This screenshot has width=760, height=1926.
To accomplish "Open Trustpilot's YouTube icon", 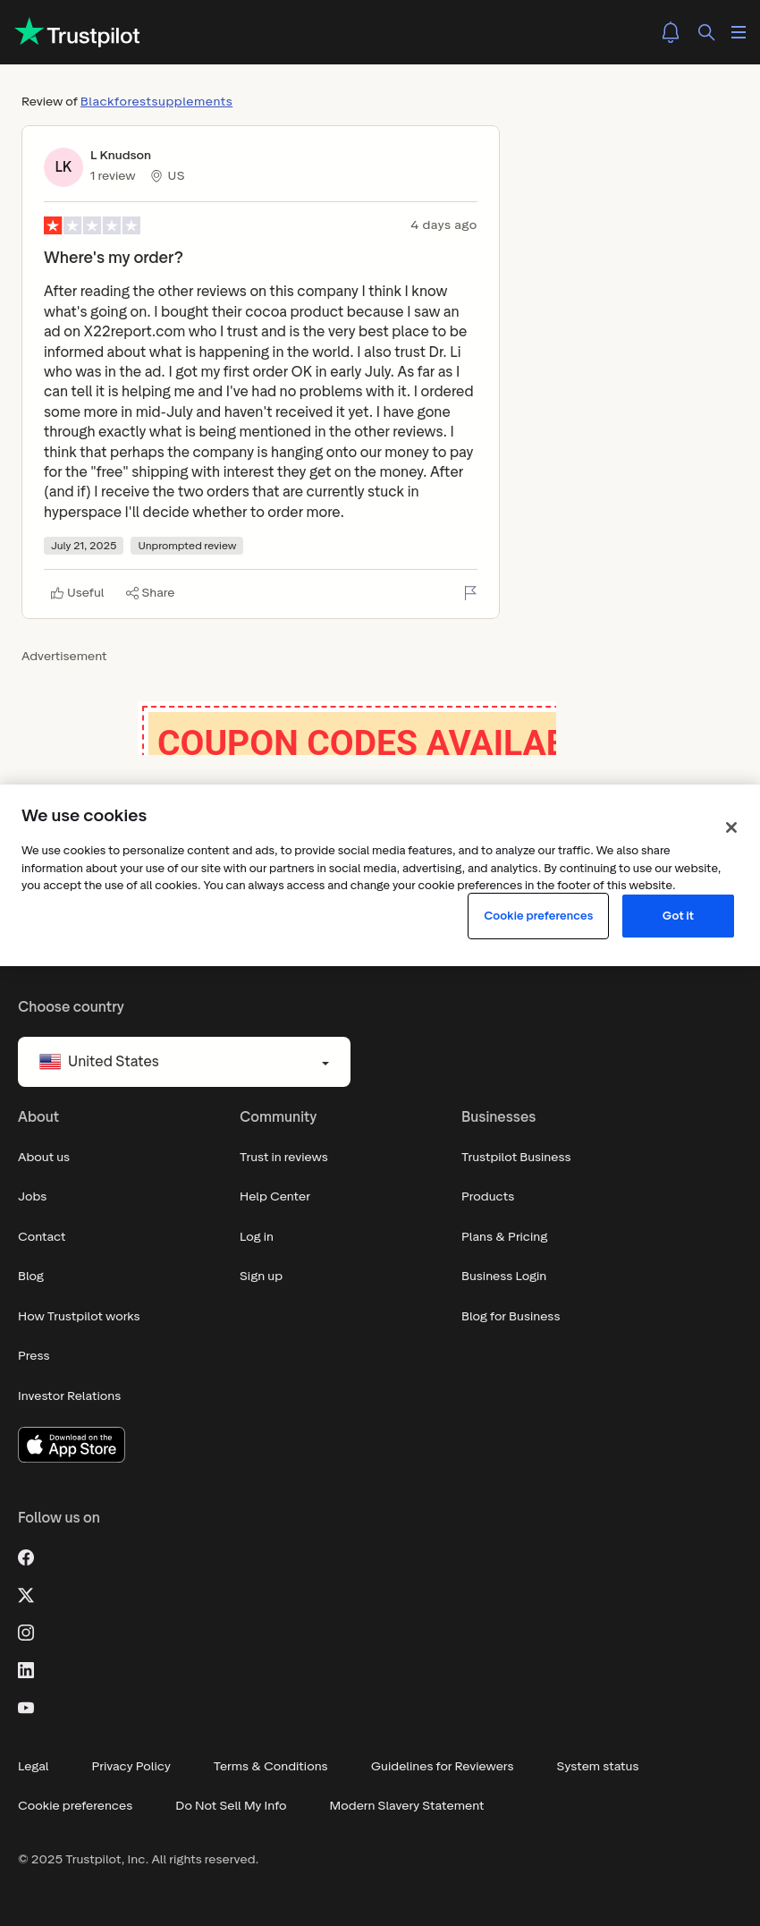I will coord(26,1708).
